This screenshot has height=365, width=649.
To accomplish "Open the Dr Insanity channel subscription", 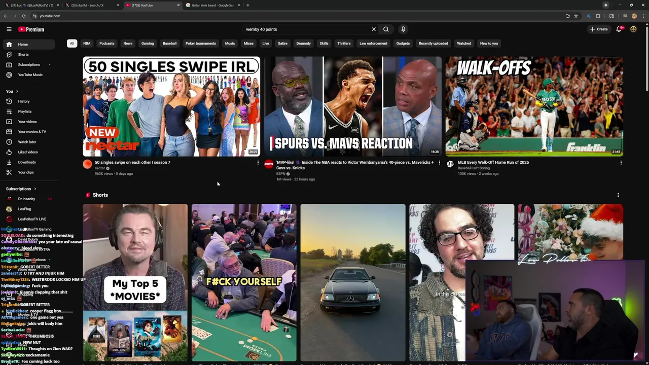I will 28,199.
